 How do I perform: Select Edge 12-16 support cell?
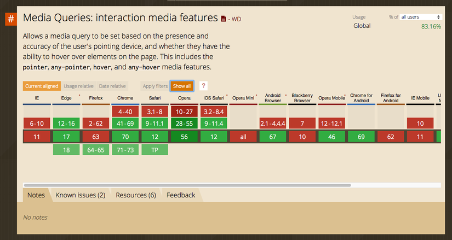[x=66, y=124]
